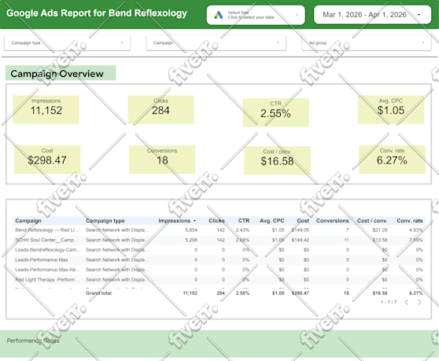Image resolution: width=439 pixels, height=361 pixels.
Task: Click the Performance Notes section
Action: (x=219, y=344)
